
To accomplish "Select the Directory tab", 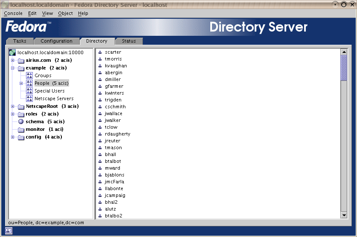I will (97, 41).
